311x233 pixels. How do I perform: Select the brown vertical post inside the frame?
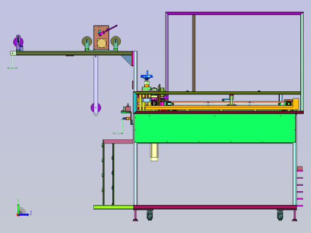pyautogui.click(x=194, y=53)
